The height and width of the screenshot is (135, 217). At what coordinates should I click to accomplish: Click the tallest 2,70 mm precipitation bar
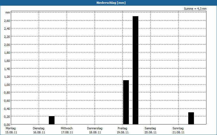(x=135, y=70)
